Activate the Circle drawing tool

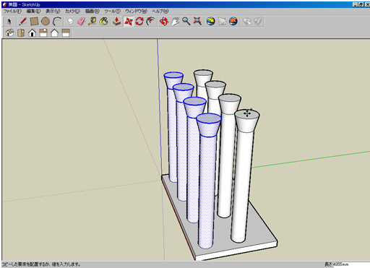point(46,22)
